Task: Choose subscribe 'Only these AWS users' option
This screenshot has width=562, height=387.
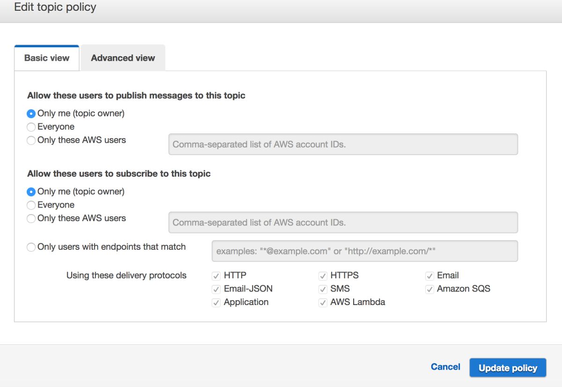Action: (31, 218)
